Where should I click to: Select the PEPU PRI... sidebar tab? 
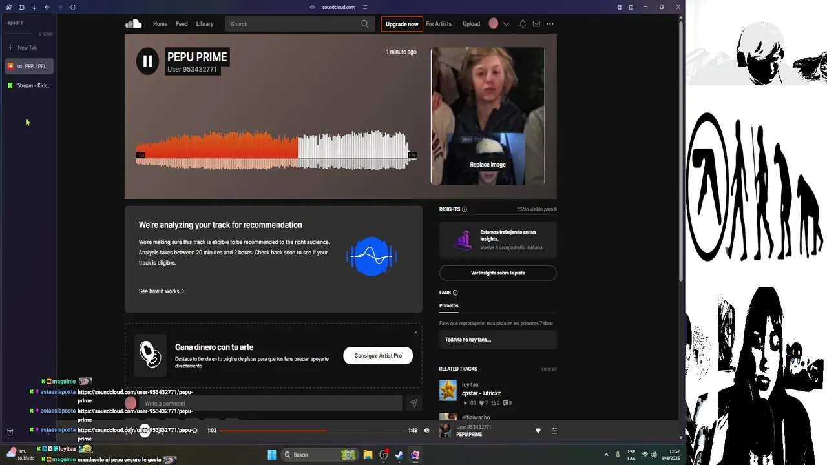(29, 66)
